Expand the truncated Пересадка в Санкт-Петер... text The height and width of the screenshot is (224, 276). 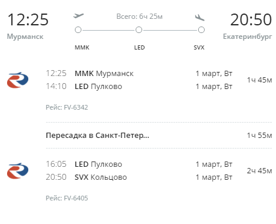point(97,136)
